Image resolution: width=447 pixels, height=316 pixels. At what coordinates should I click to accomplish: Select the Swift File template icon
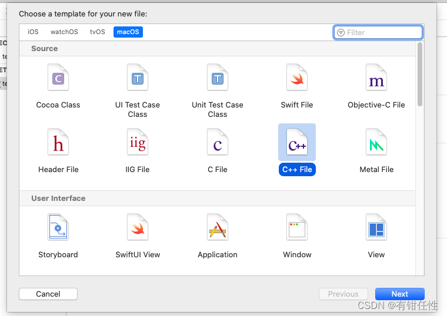[297, 77]
